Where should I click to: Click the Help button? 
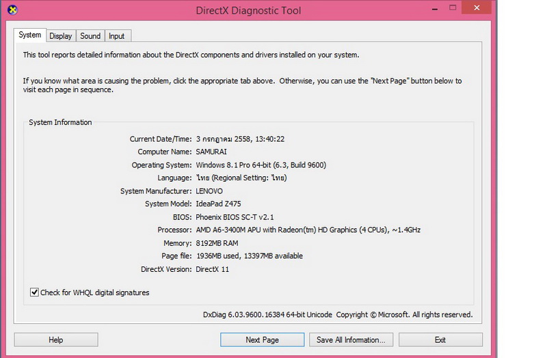coord(56,340)
